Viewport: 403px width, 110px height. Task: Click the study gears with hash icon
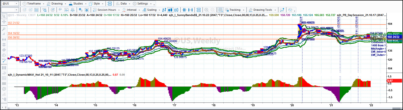point(80,10)
